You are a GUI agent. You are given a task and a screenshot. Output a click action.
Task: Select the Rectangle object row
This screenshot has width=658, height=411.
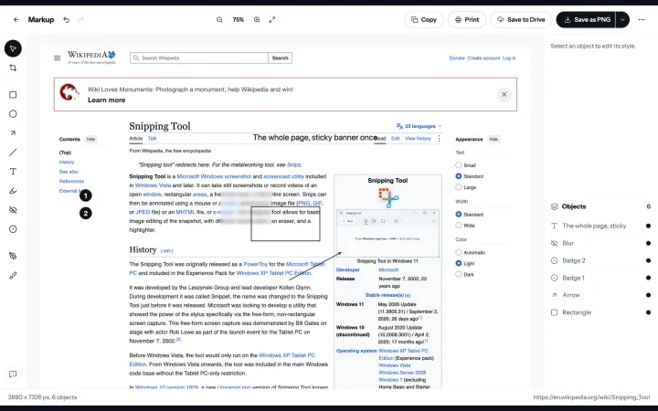(600, 313)
